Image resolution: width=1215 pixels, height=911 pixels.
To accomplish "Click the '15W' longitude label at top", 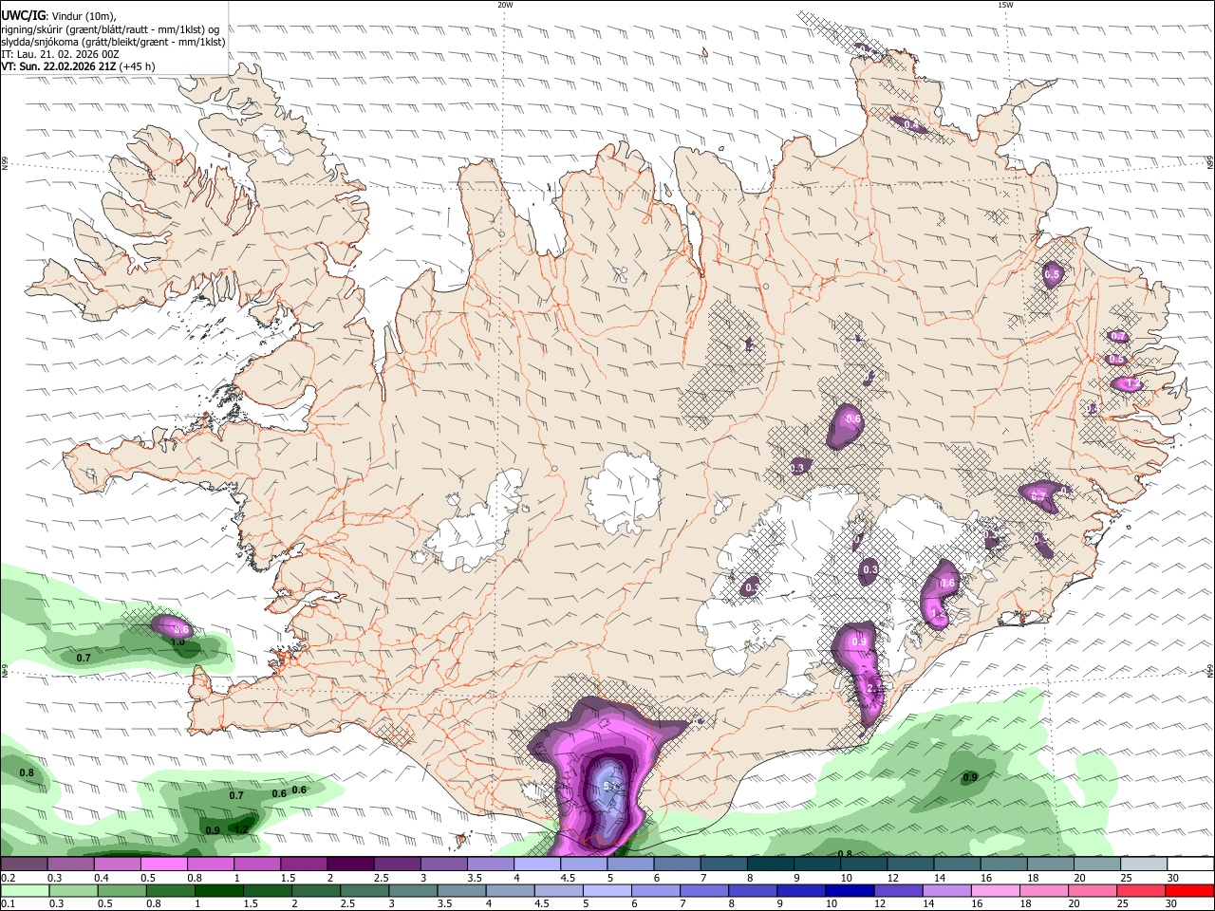I will [1006, 5].
